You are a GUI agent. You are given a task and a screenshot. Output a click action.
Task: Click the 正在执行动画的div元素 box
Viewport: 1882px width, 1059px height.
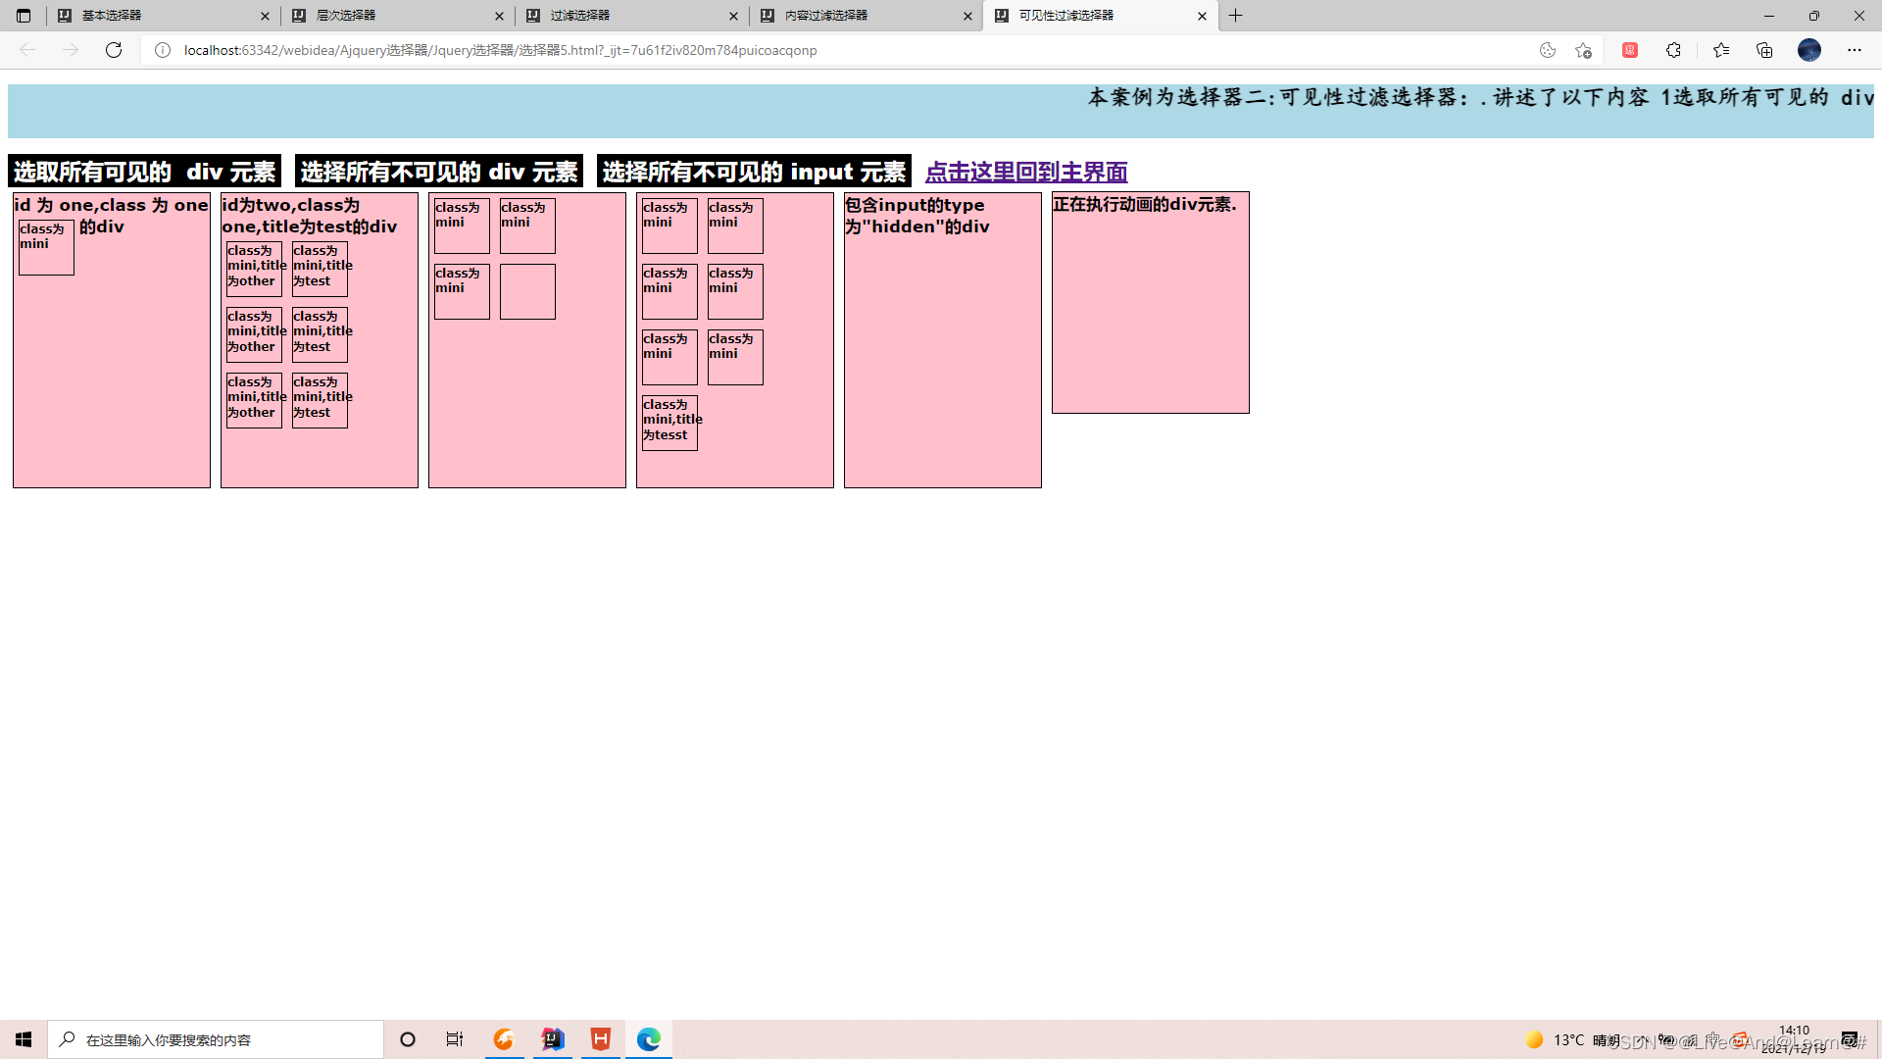1150,304
